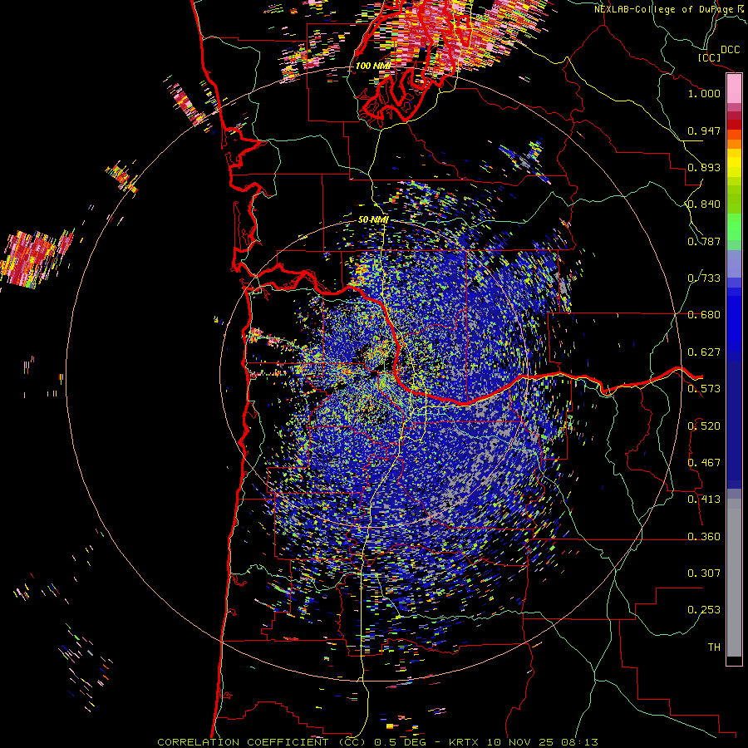Click the DCC product label above the legend

click(x=730, y=50)
